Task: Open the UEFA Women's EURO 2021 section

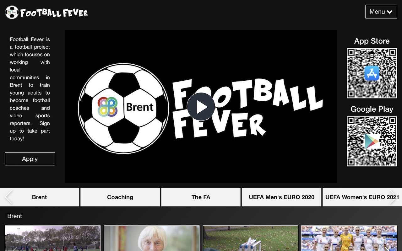Action: (x=361, y=197)
